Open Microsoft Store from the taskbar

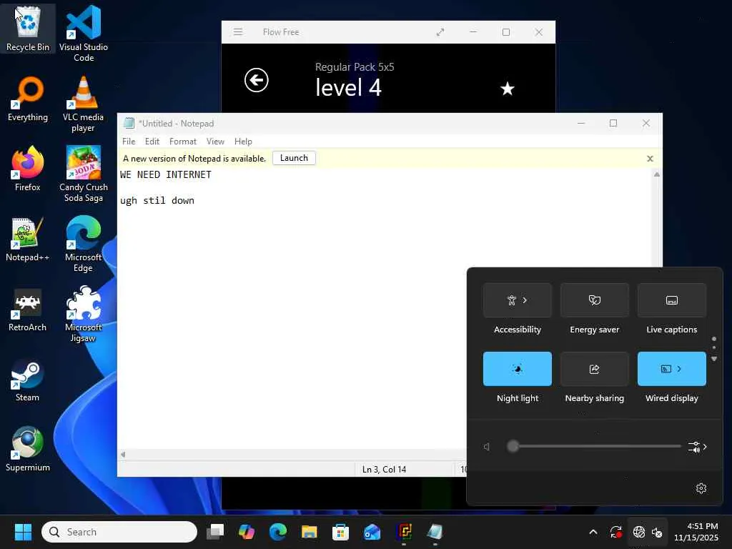tap(340, 532)
